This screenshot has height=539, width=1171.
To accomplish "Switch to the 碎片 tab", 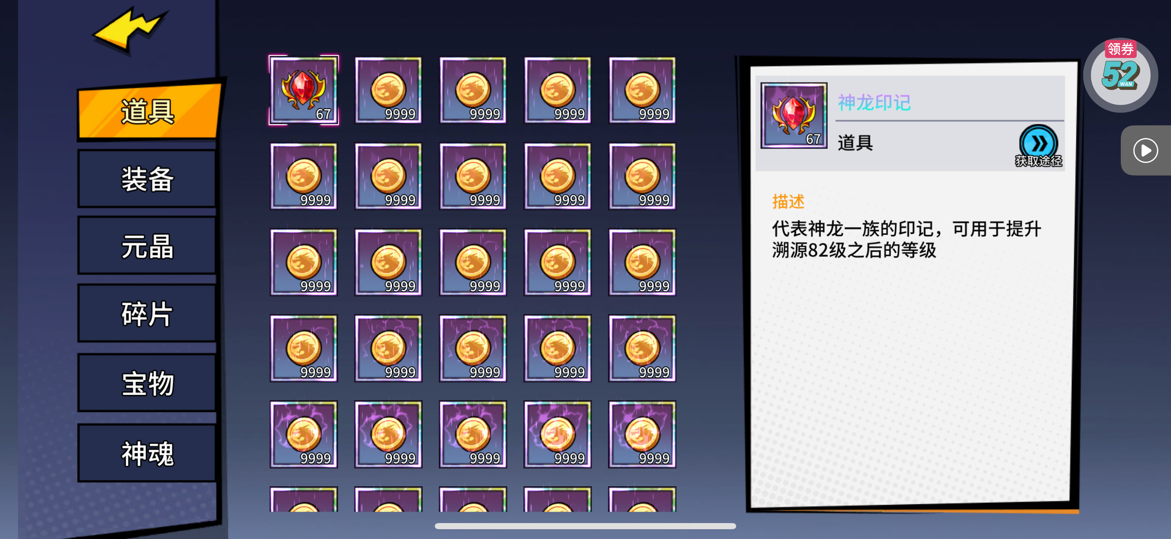I will pyautogui.click(x=147, y=314).
